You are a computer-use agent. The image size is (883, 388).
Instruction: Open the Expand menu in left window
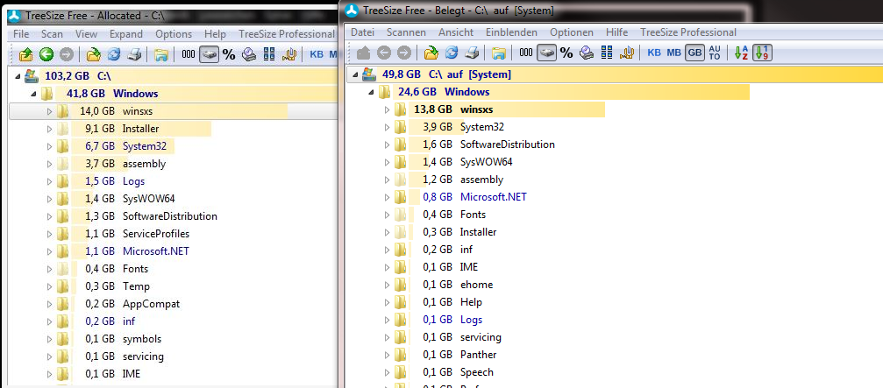tap(126, 34)
